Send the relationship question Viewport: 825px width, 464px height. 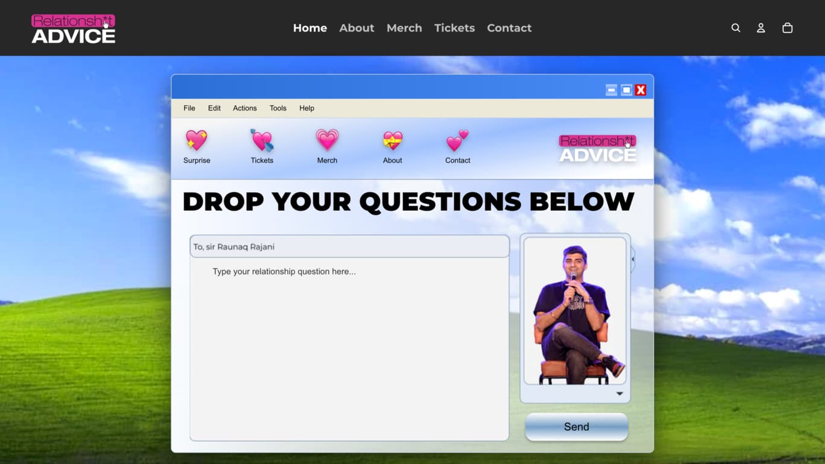point(577,427)
